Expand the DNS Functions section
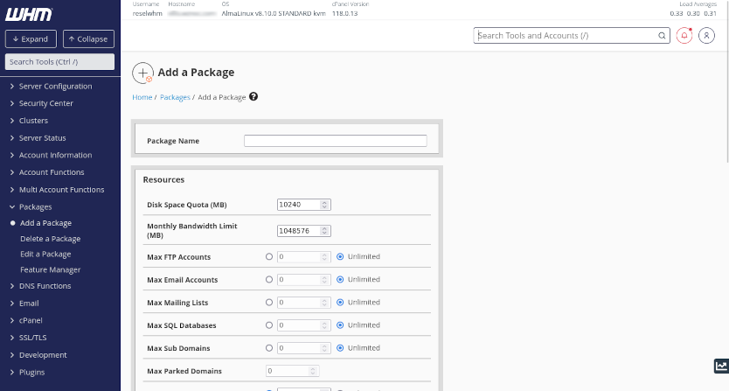Screen dimensions: 729x391 pos(45,286)
